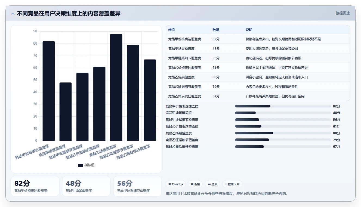
Task: Open the 82分 竞品甲价格表达覆盖度 data card
Action: click(x=35, y=186)
